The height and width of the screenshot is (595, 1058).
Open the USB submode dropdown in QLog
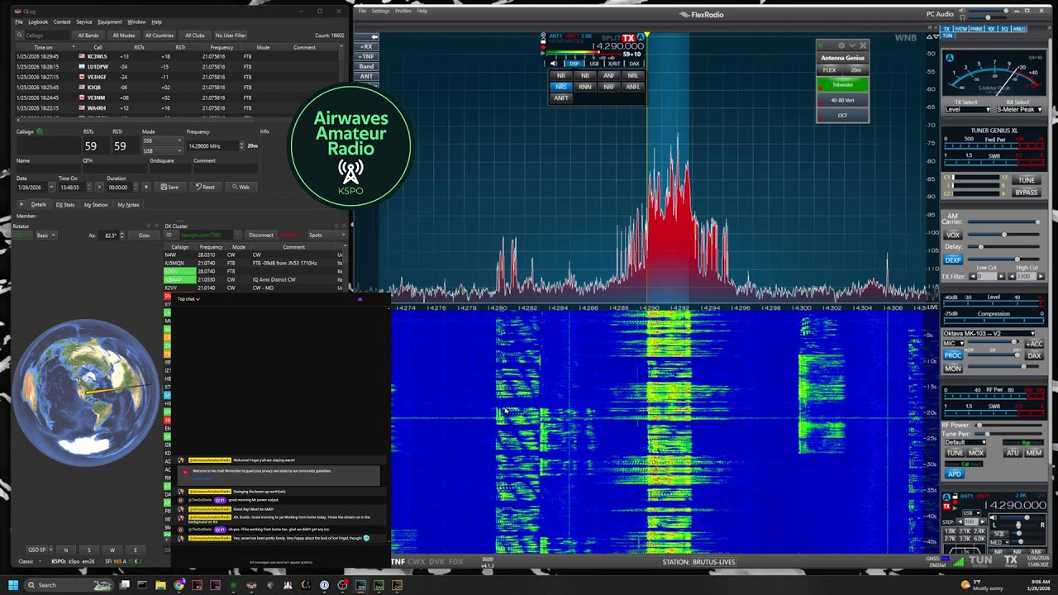(x=161, y=150)
